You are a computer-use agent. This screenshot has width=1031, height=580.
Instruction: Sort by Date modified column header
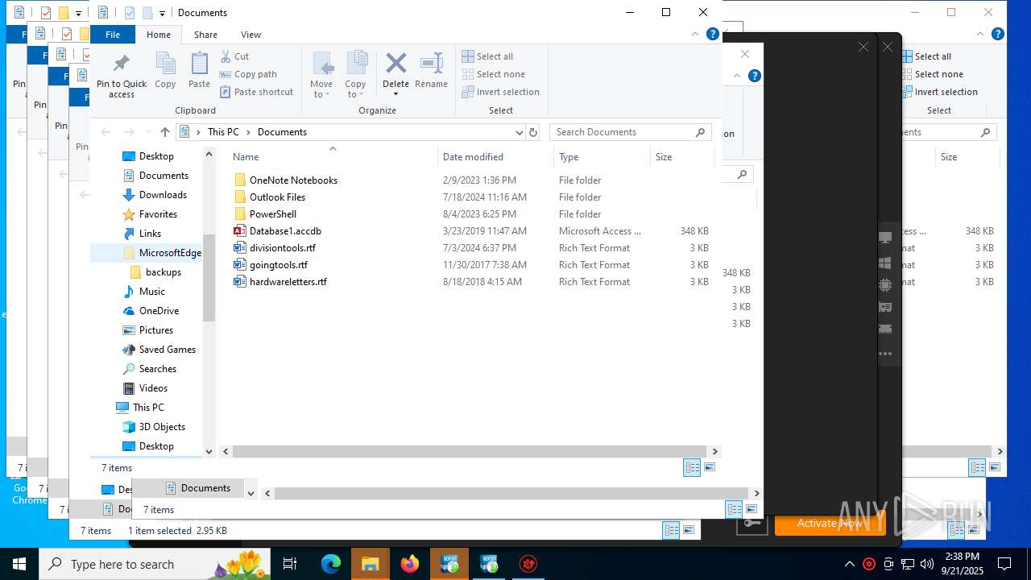[x=496, y=157]
